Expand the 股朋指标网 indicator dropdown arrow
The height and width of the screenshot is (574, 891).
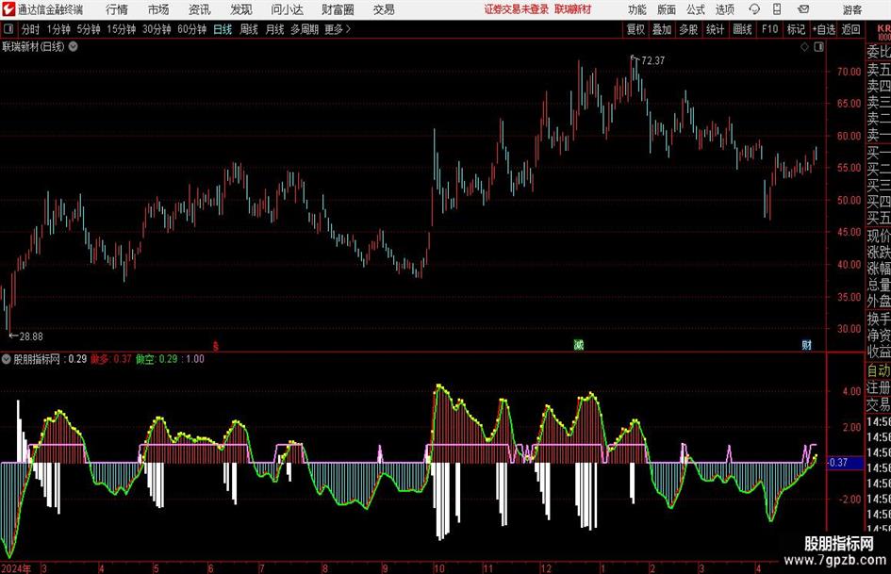(x=7, y=359)
